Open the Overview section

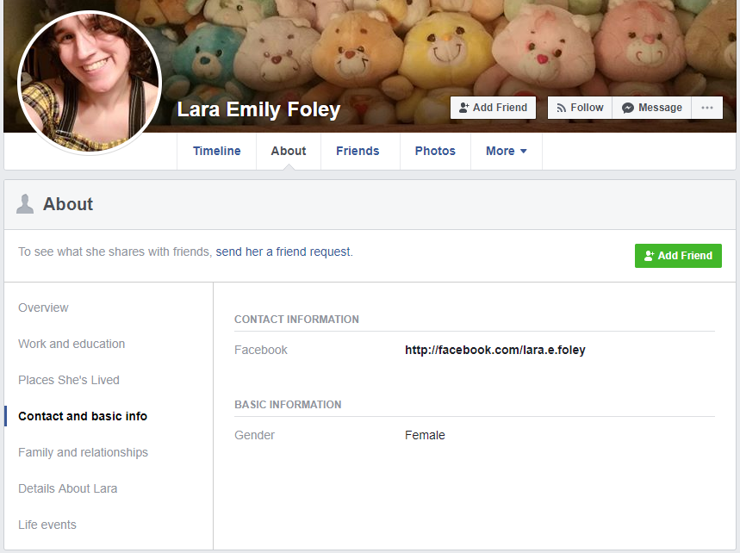[x=43, y=308]
